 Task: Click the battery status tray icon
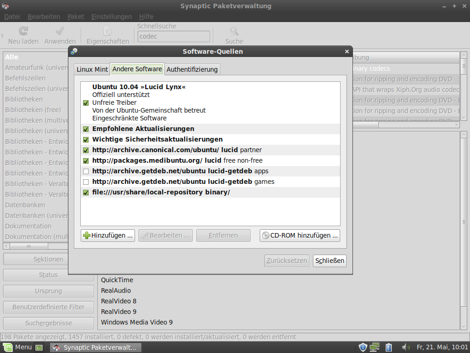[x=388, y=347]
